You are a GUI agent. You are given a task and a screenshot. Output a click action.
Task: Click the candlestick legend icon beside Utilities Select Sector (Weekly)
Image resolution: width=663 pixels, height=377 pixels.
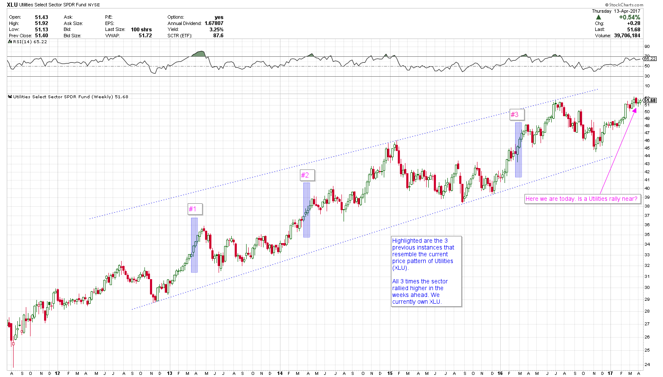pyautogui.click(x=11, y=97)
